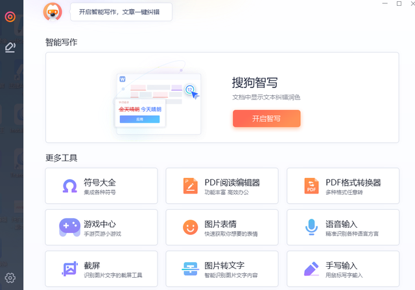Open the PDF格式转换器 tool title
The height and width of the screenshot is (290, 415).
point(353,183)
